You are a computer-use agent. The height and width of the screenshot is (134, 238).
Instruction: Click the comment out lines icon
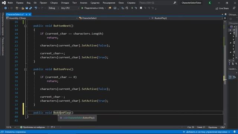click(x=132, y=8)
